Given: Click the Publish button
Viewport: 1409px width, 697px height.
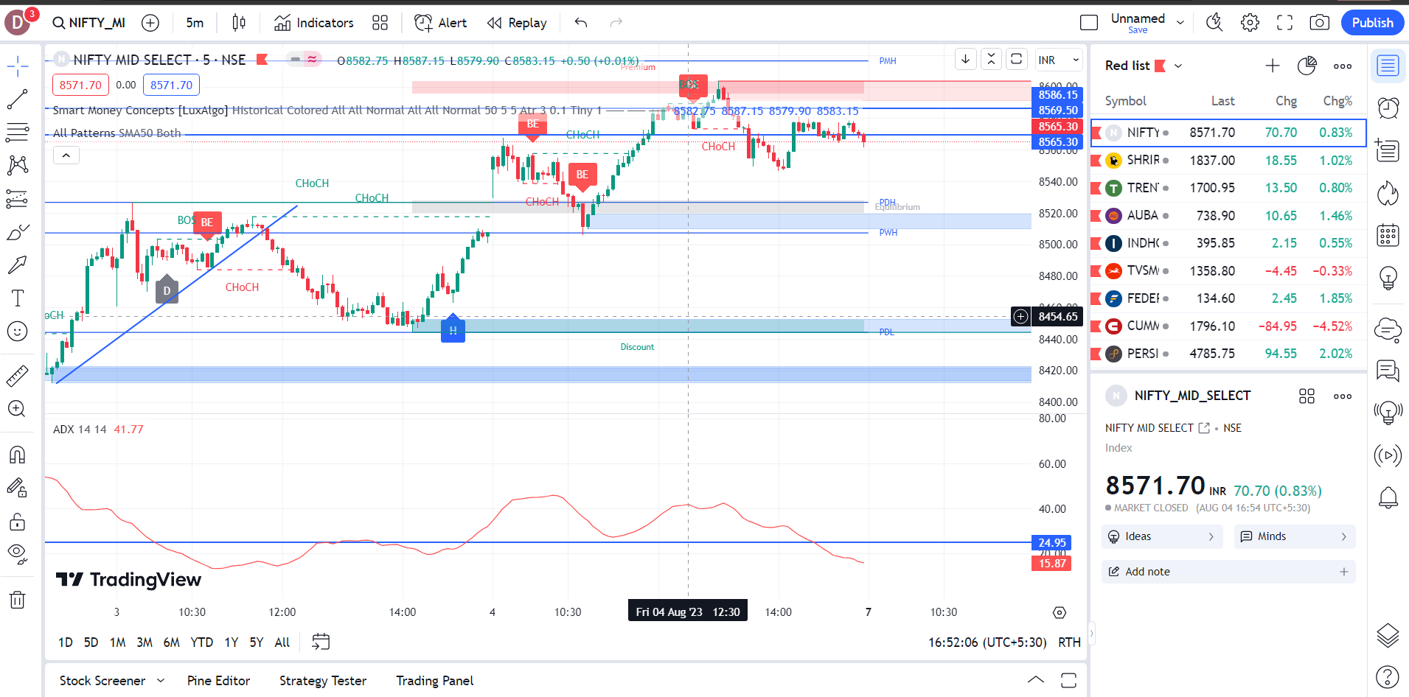Looking at the screenshot, I should click(1371, 22).
